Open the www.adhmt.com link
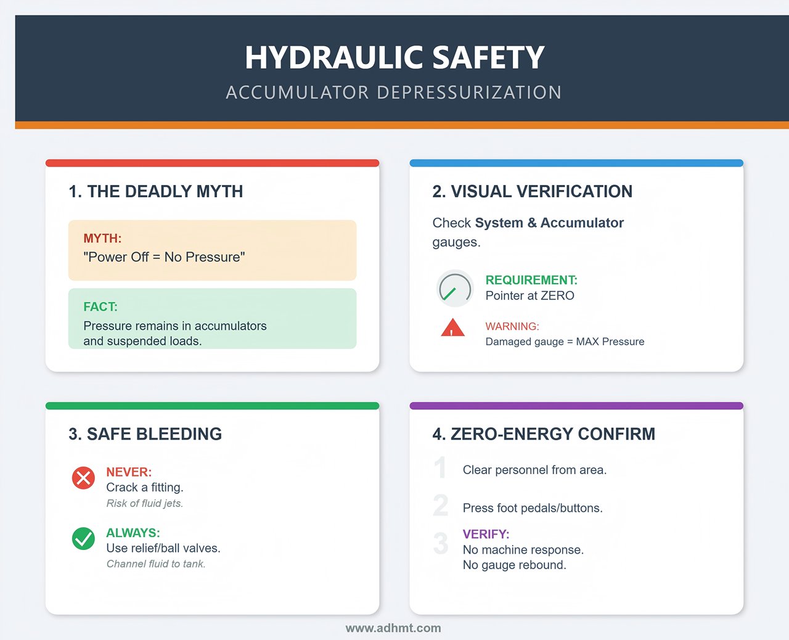 (x=393, y=628)
